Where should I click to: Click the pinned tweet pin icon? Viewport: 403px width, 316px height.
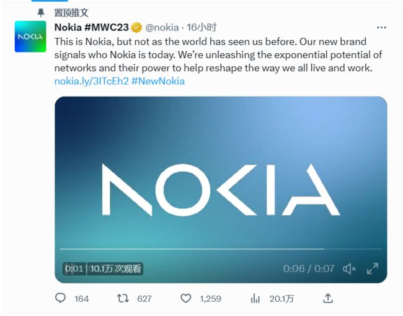40,12
